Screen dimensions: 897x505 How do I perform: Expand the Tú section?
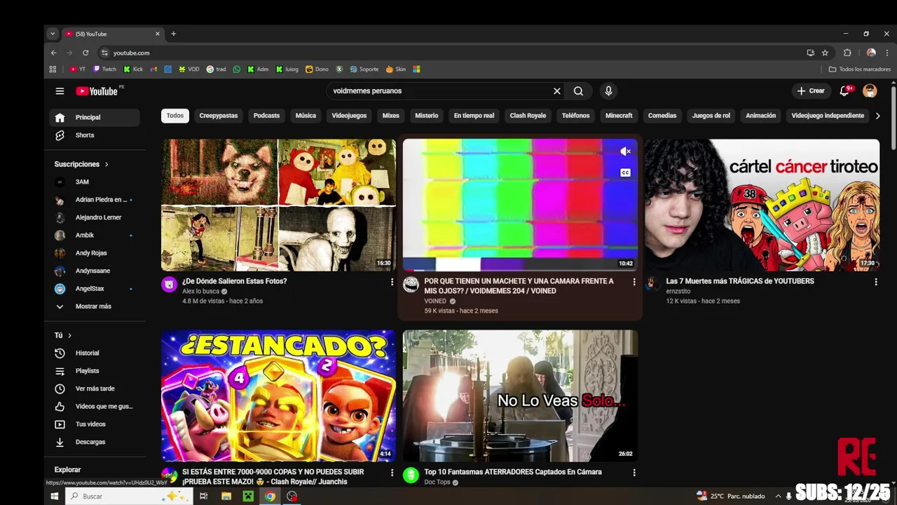pos(63,335)
